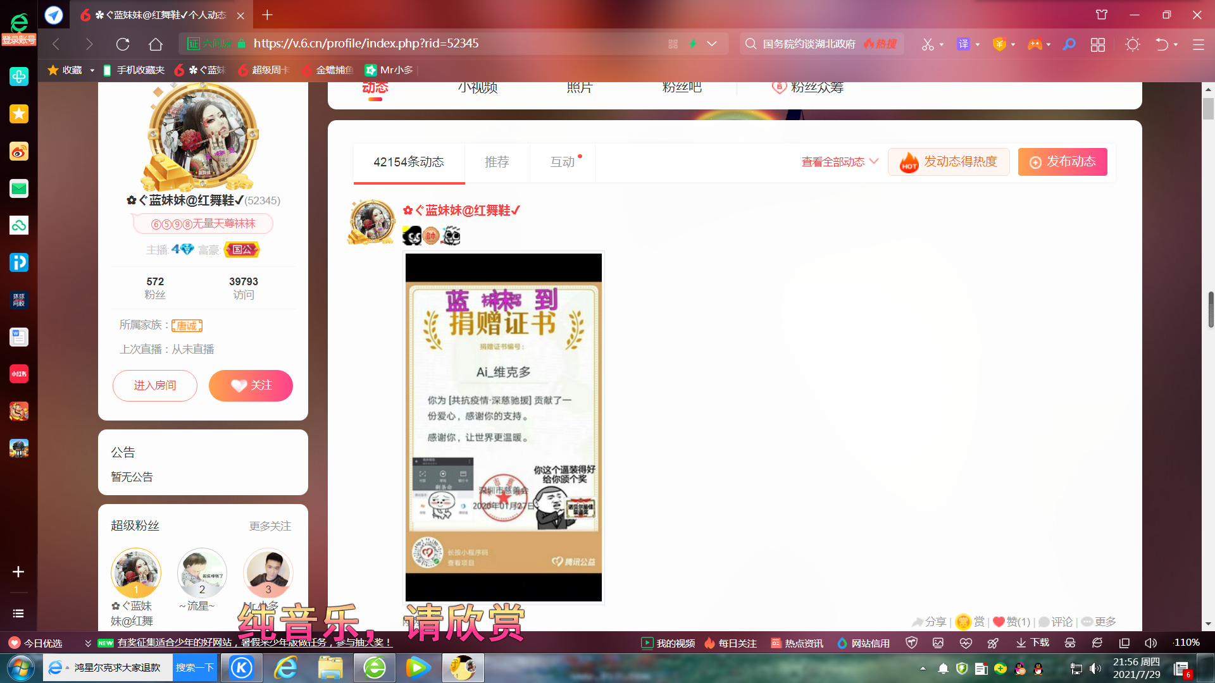
Task: Click the undo closed tab icon
Action: 1162,44
